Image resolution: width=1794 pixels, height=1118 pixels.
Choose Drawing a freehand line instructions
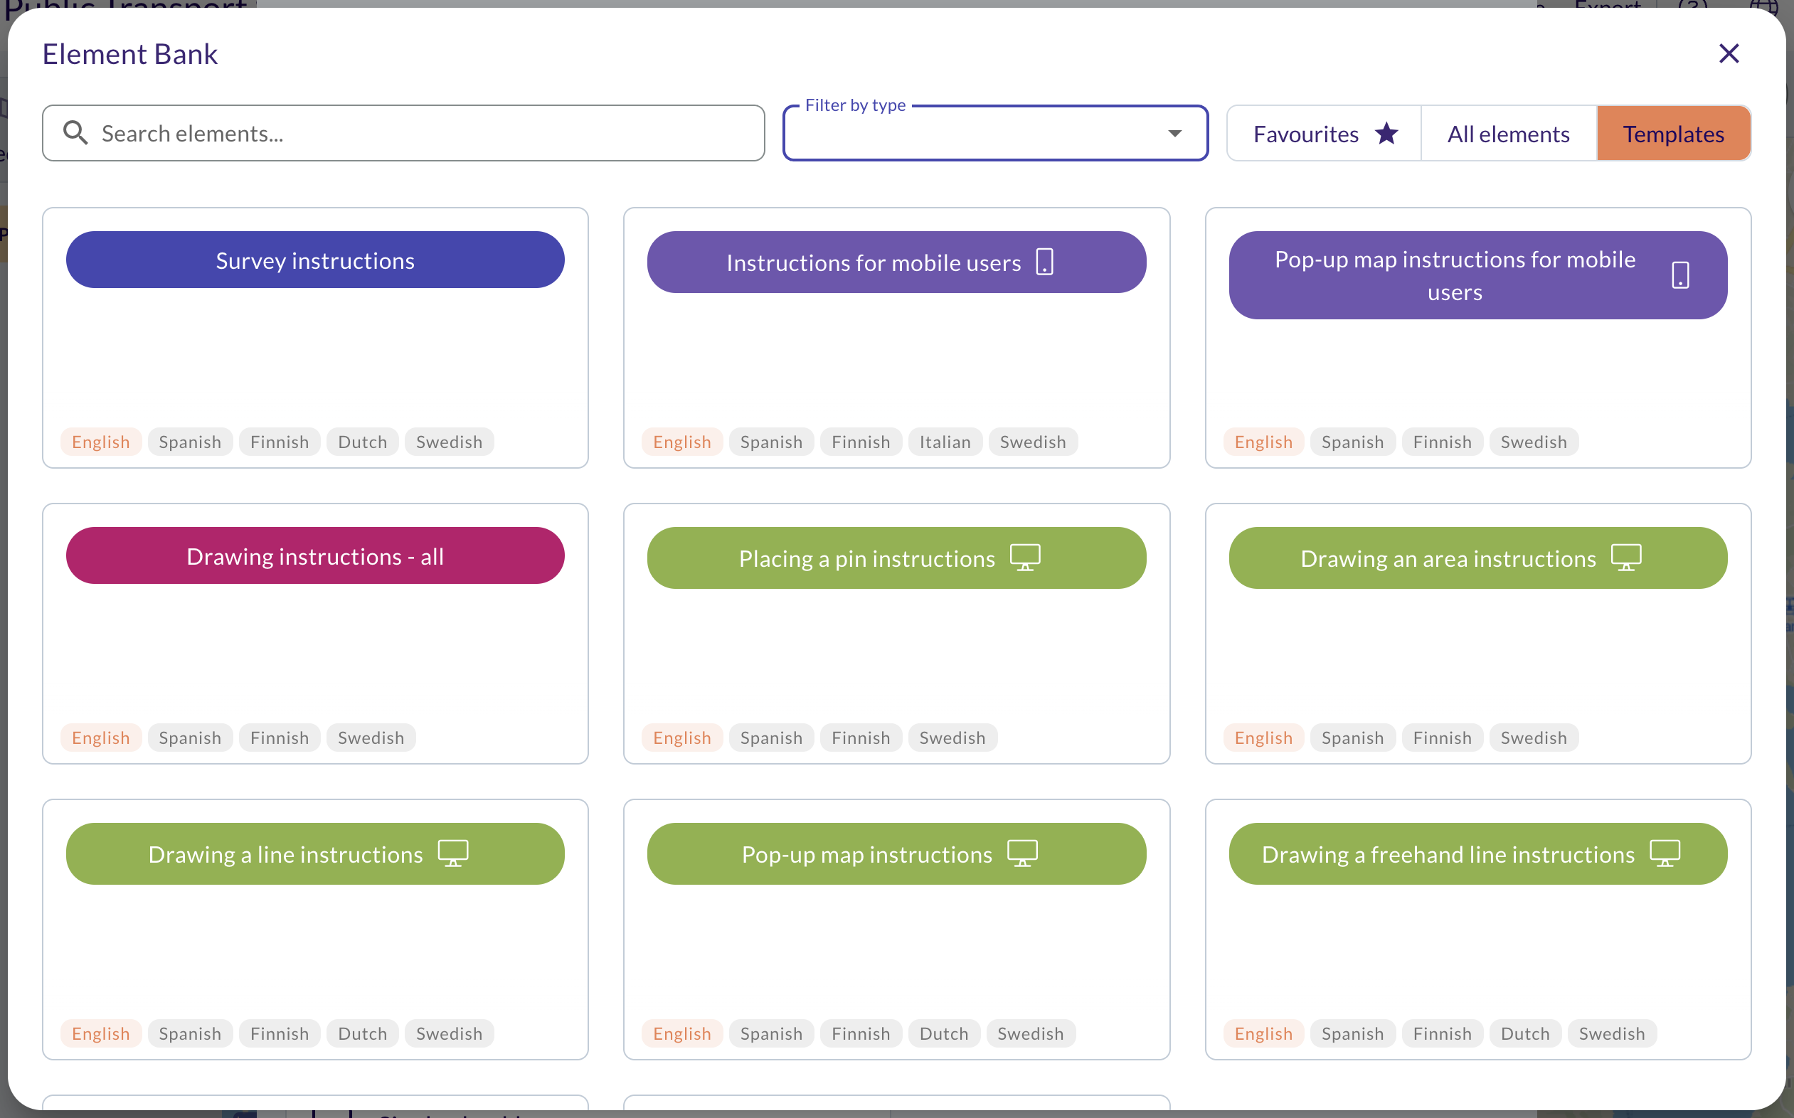[1477, 853]
